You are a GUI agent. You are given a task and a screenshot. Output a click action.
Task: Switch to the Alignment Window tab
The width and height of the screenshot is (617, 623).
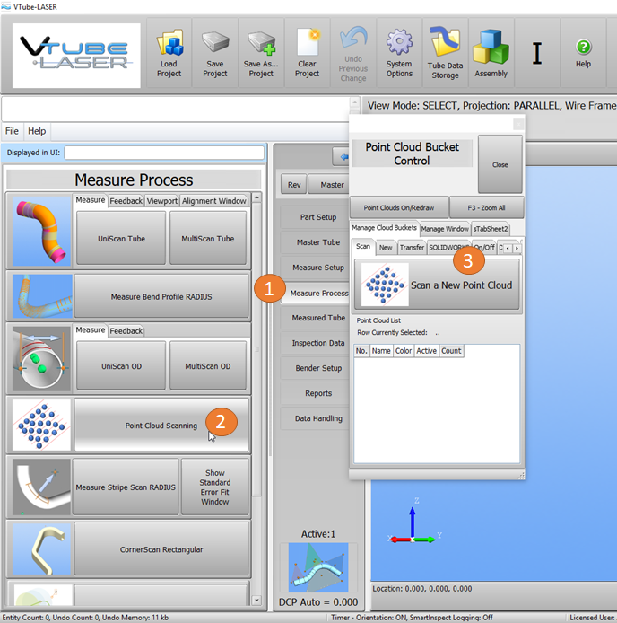pos(213,201)
